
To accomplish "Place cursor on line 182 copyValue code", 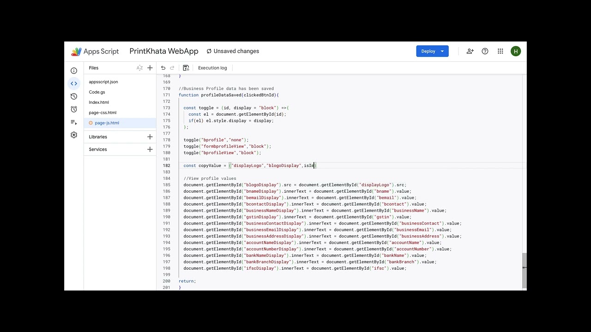I will pyautogui.click(x=250, y=166).
